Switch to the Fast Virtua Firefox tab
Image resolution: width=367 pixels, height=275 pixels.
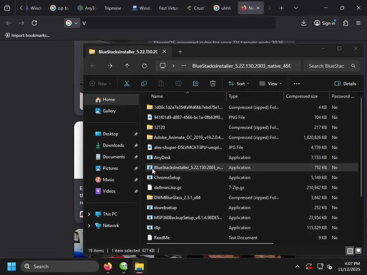click(x=168, y=8)
